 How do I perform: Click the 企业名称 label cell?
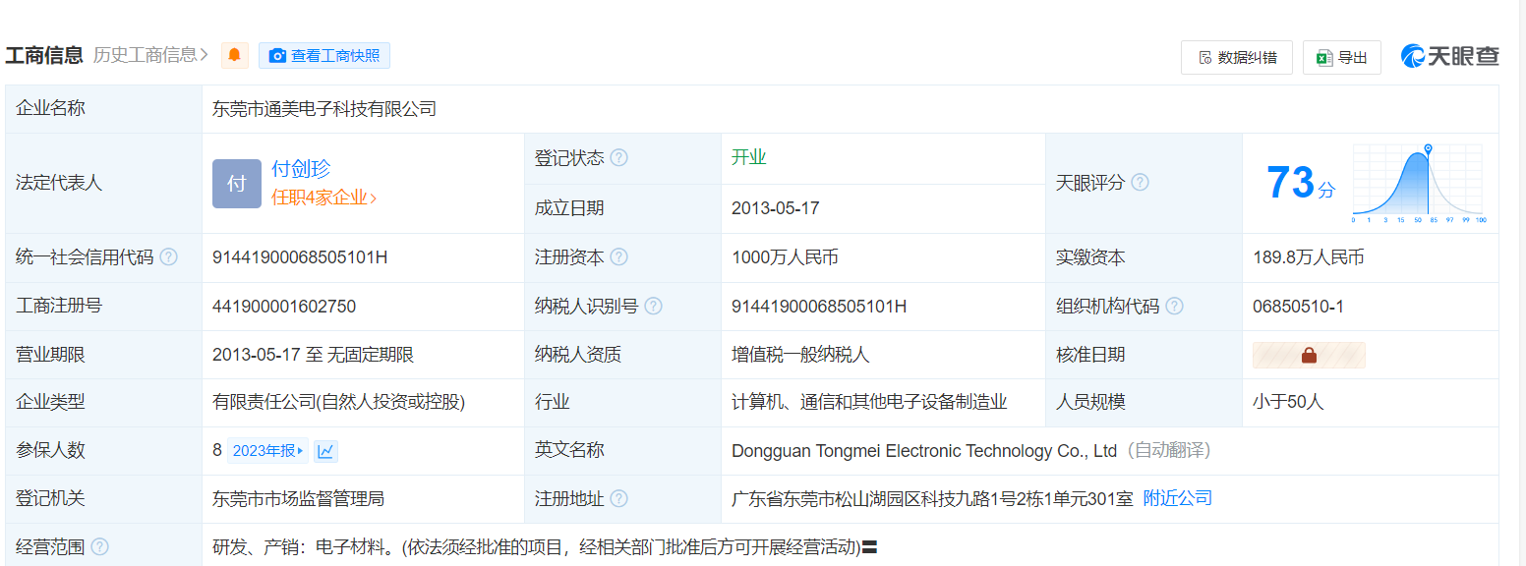tap(103, 109)
